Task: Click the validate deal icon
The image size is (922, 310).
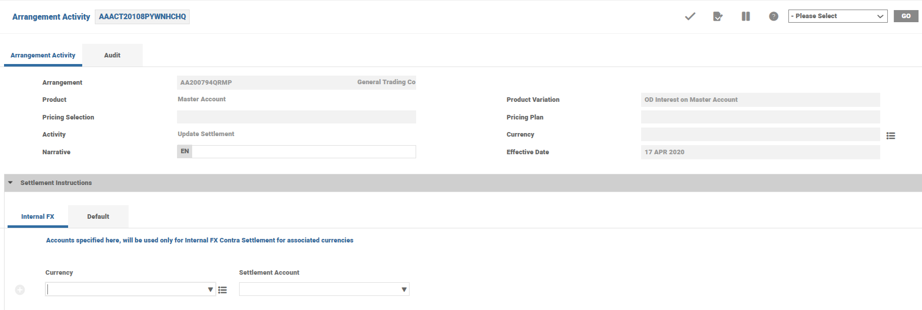Action: coord(717,17)
